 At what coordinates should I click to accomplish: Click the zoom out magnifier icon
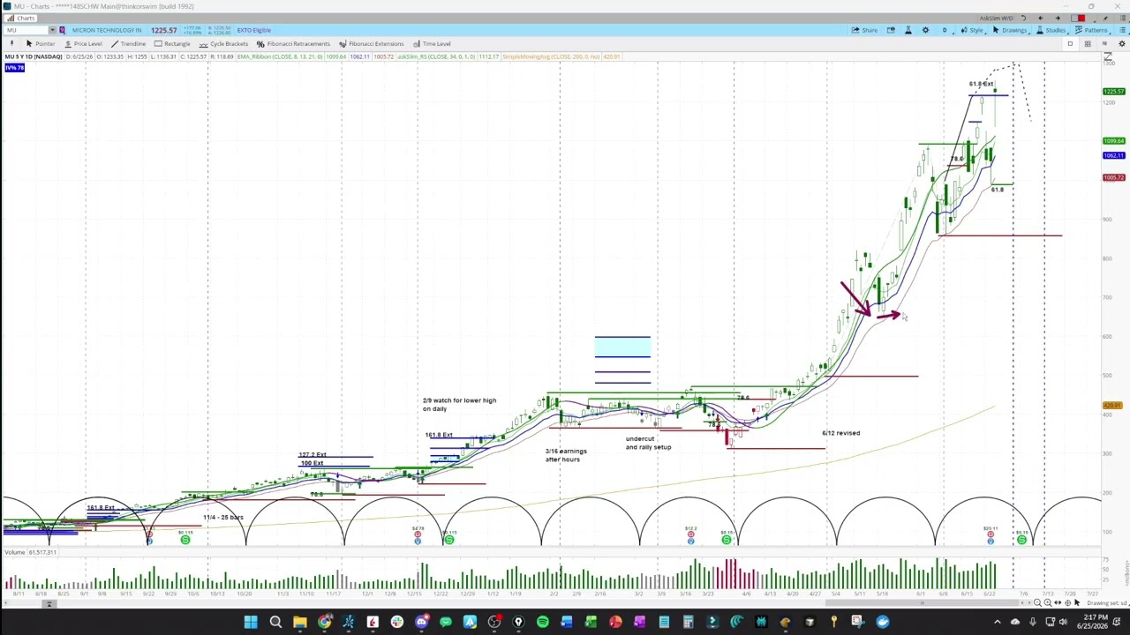click(x=1037, y=603)
